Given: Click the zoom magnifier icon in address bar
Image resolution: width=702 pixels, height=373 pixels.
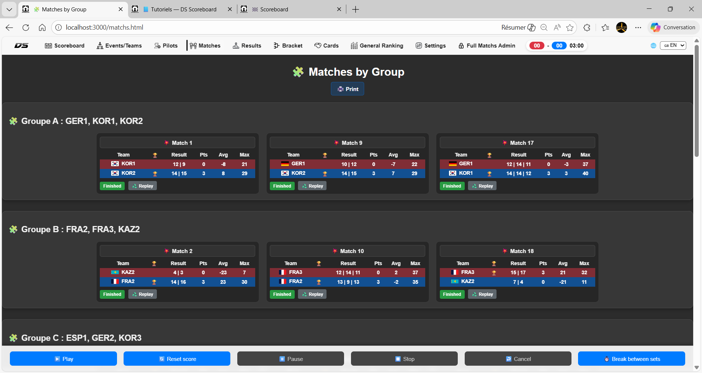Looking at the screenshot, I should (x=544, y=27).
